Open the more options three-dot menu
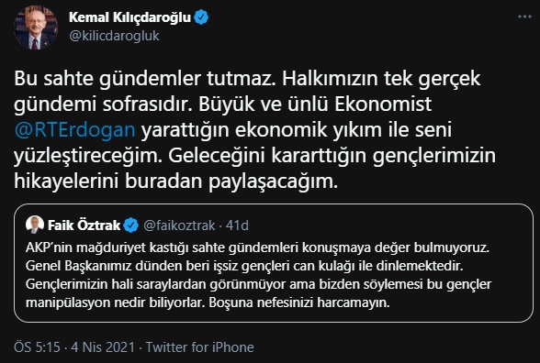This screenshot has width=540, height=363. (x=524, y=16)
